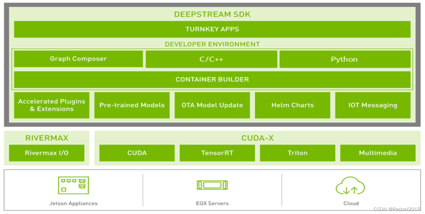This screenshot has height=214, width=425.
Task: Select the TURNKEY APPS bar
Action: click(x=212, y=29)
